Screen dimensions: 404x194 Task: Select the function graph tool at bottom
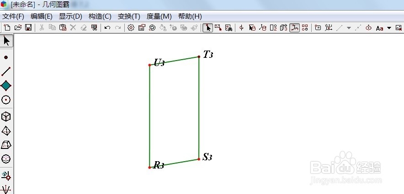click(6, 190)
